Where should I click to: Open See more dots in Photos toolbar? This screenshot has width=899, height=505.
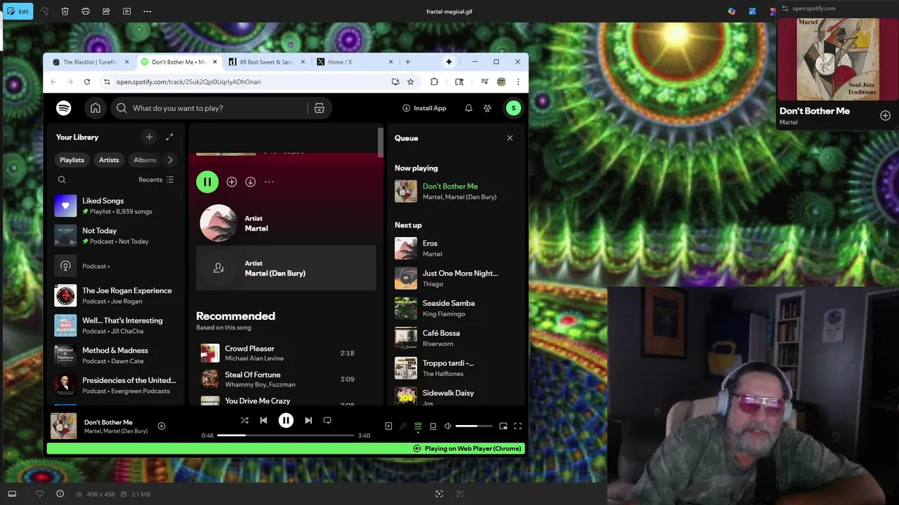tap(147, 11)
